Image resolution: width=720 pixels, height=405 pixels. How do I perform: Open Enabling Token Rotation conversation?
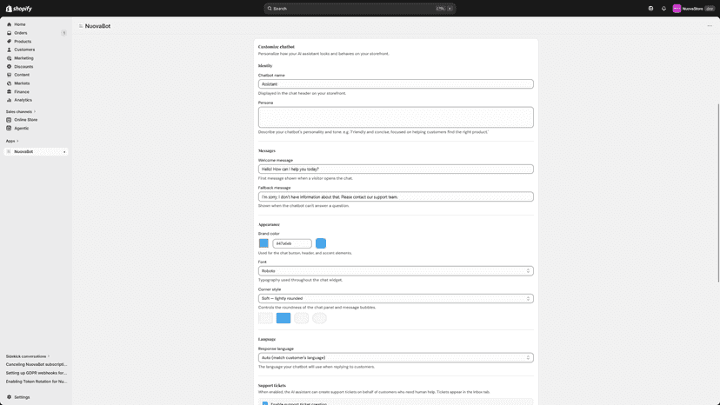point(37,382)
